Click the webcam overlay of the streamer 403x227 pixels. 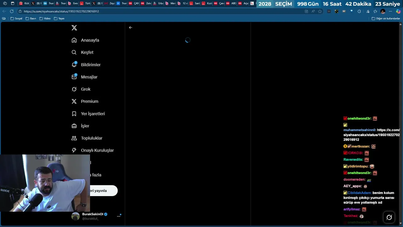click(45, 183)
